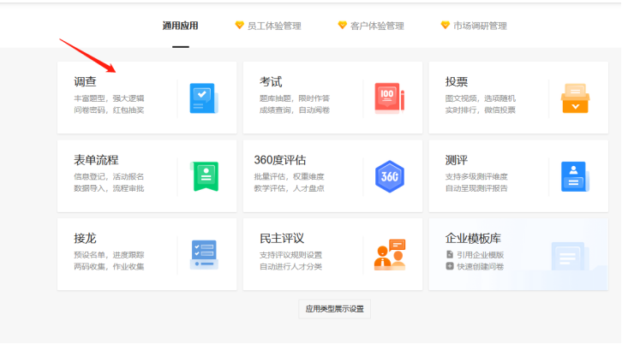Click the 支持评议规则设置 description text
Viewport: 622px width, 344px height.
coord(290,255)
